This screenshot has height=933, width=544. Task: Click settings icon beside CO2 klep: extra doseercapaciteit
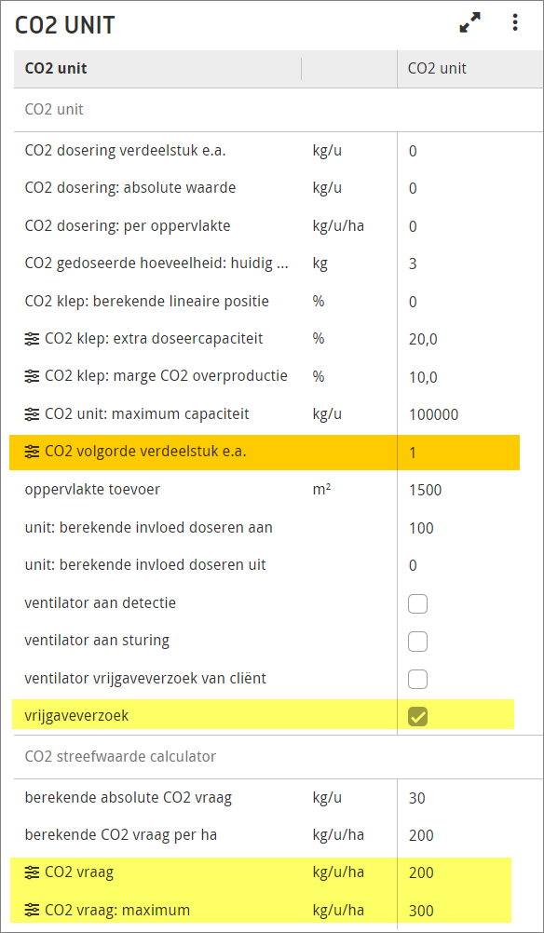click(x=32, y=339)
